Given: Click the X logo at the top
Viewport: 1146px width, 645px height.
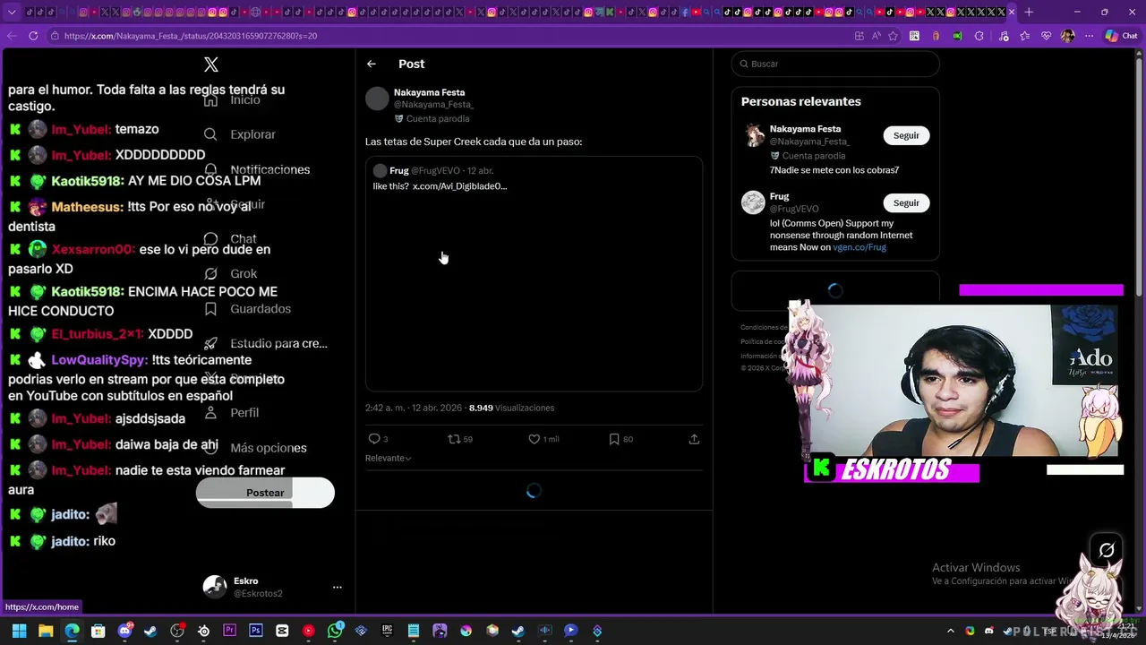Looking at the screenshot, I should pos(211,64).
